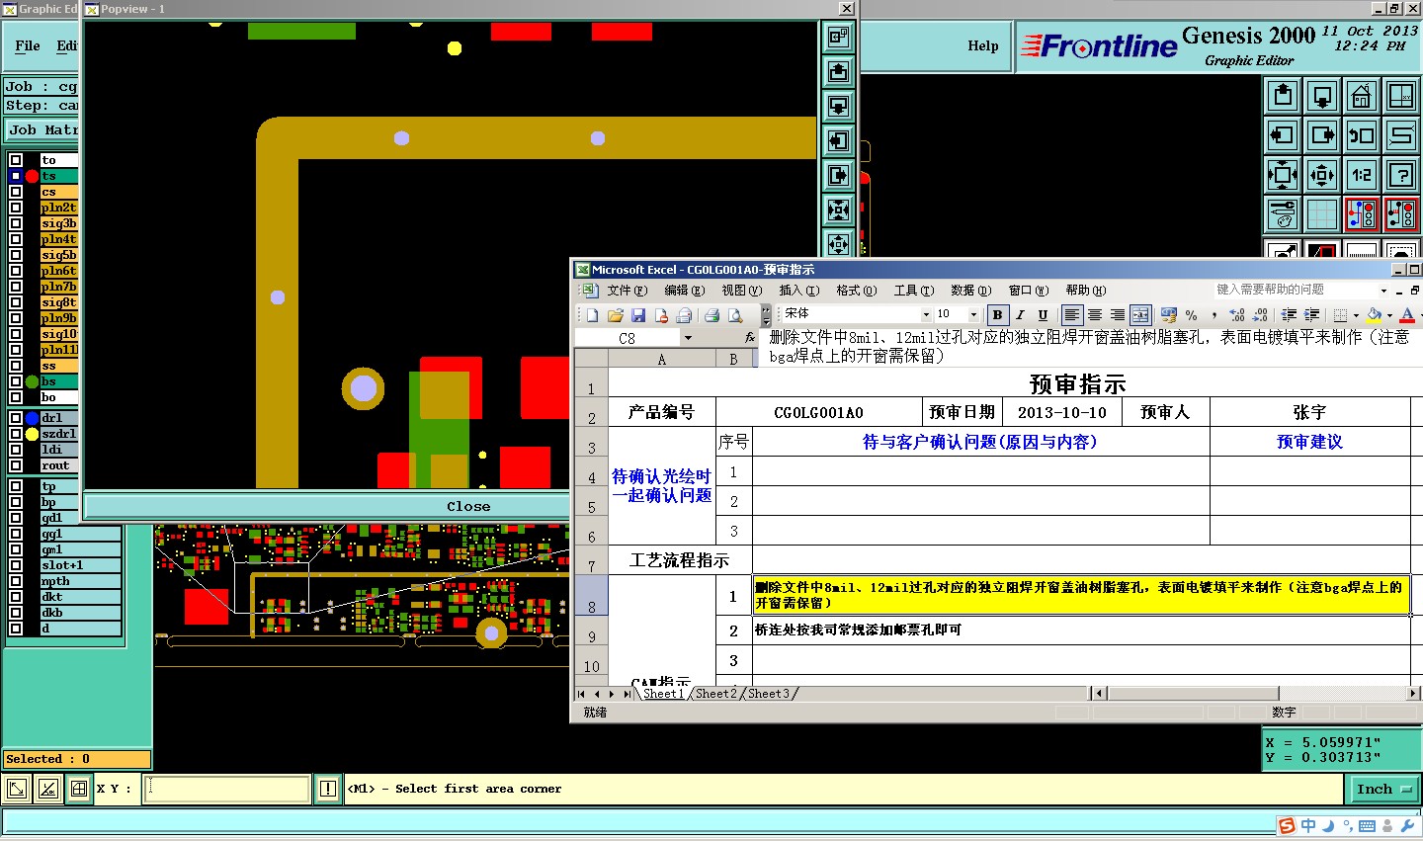
Task: Click Underline in Excel toolbar
Action: tap(1043, 315)
